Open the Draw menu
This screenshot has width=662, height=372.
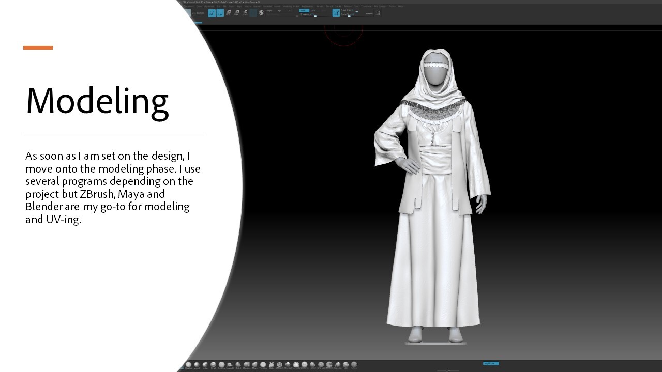coord(199,6)
